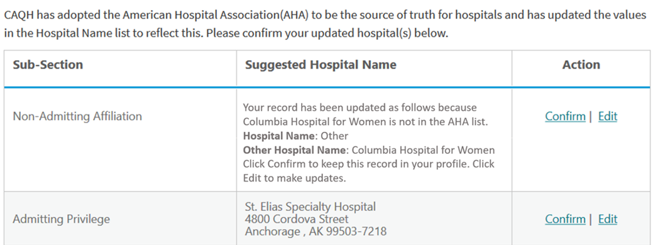Click the 'Other Hospital Name' bold label
Screen dimensions: 658x245
point(295,150)
